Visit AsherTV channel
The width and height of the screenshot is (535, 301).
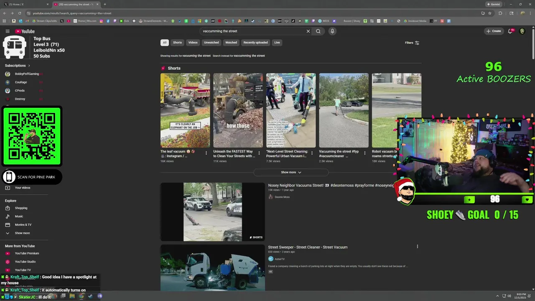(280, 259)
